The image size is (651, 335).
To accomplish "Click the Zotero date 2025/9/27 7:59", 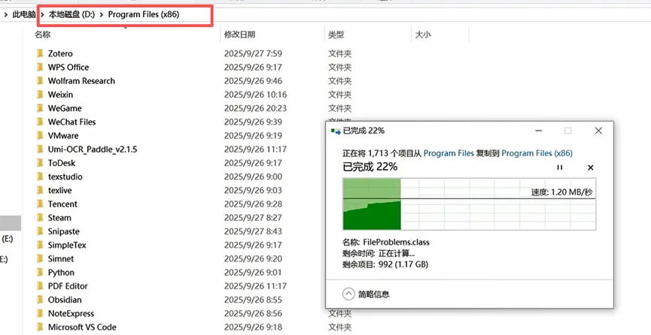I will coord(253,53).
